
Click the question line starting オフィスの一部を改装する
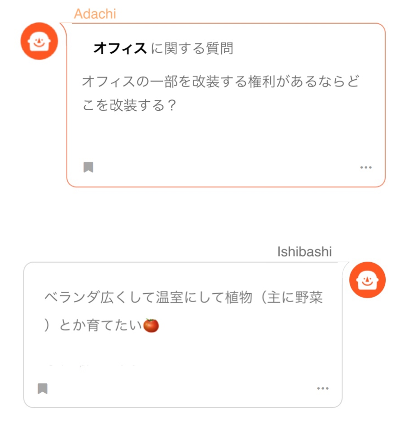point(220,81)
